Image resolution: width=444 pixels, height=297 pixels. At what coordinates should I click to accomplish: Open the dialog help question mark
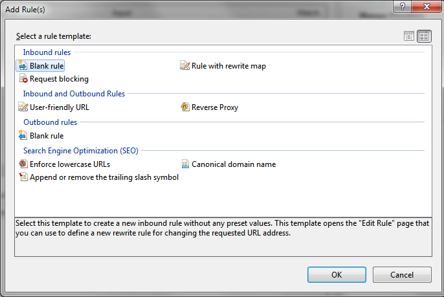tap(403, 6)
